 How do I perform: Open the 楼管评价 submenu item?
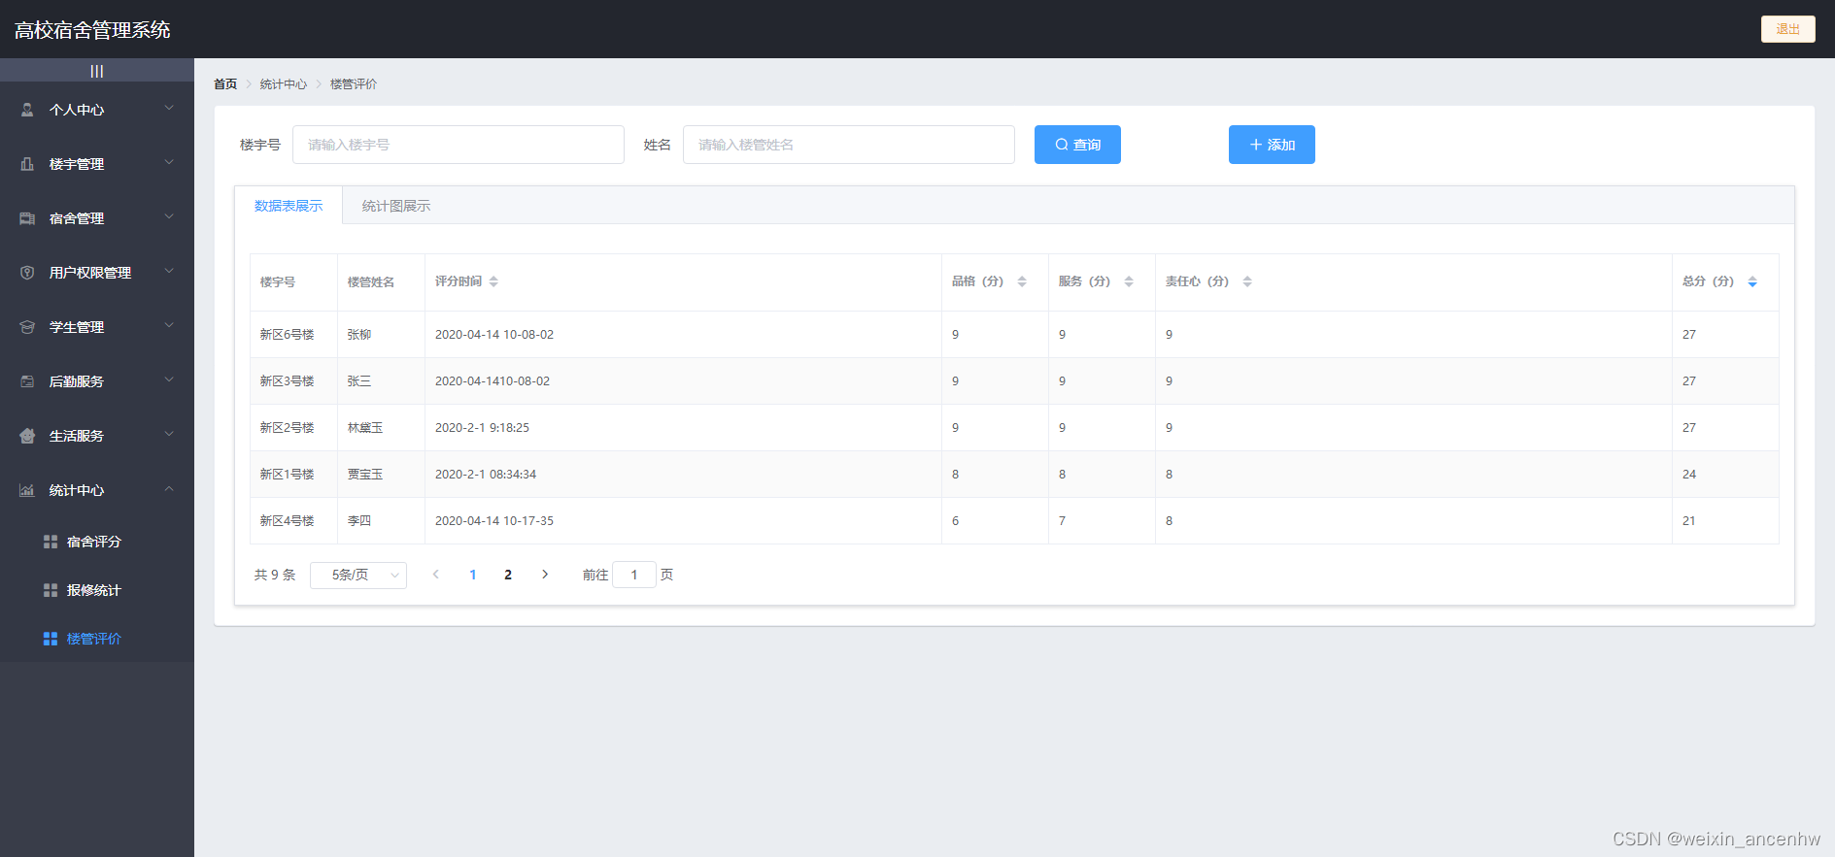tap(97, 639)
